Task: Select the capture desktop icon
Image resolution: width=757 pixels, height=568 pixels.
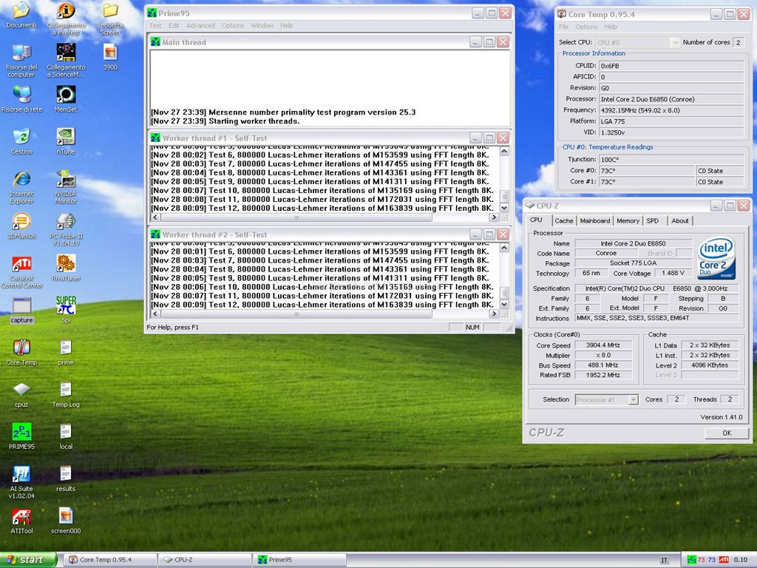Action: 21,305
